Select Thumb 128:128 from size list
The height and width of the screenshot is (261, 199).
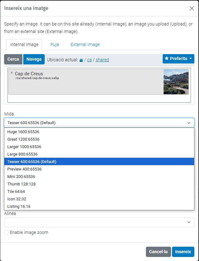pos(21,184)
